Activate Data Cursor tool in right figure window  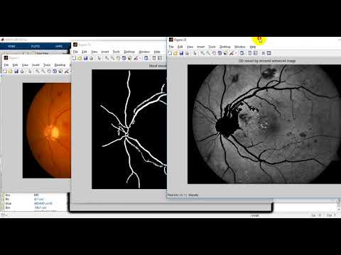pos(225,53)
